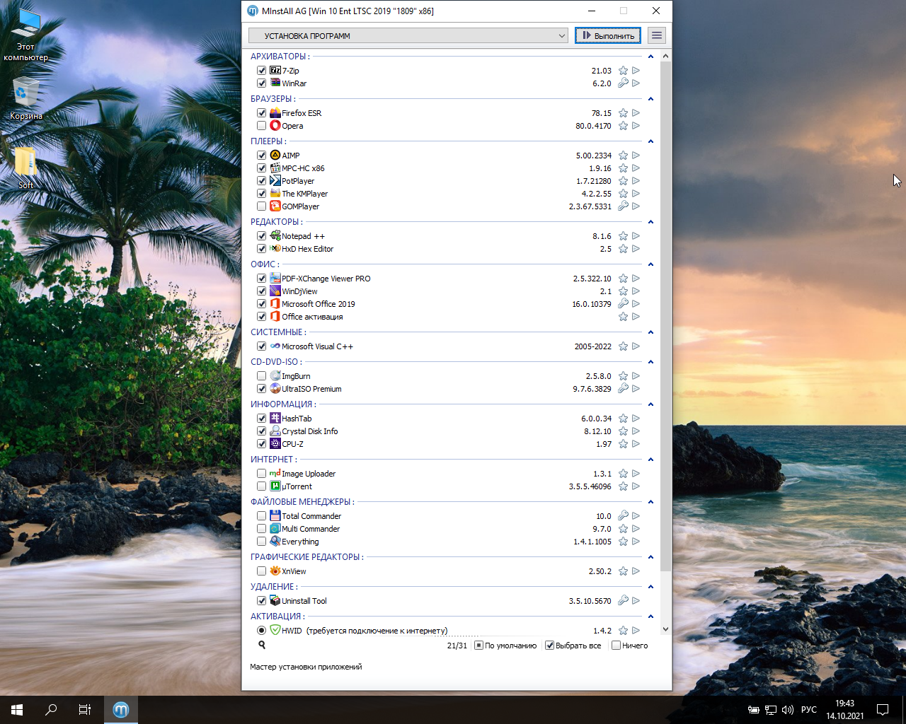Collapse the ОФИС section

(650, 264)
